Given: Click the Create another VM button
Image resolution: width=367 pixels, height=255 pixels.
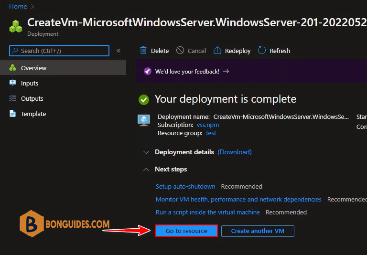Looking at the screenshot, I should (258, 231).
